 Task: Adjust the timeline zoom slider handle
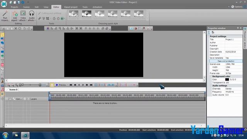(23, 85)
